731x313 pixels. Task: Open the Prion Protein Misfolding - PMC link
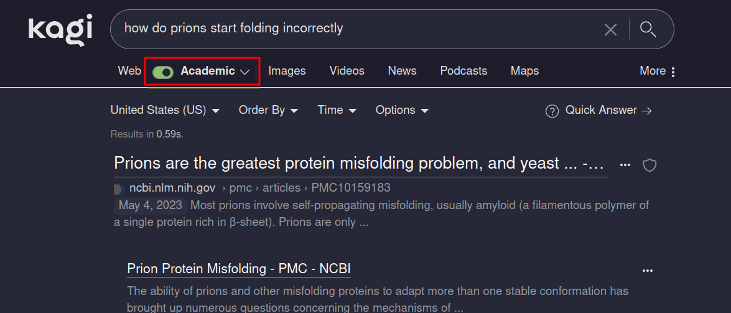[x=239, y=269]
